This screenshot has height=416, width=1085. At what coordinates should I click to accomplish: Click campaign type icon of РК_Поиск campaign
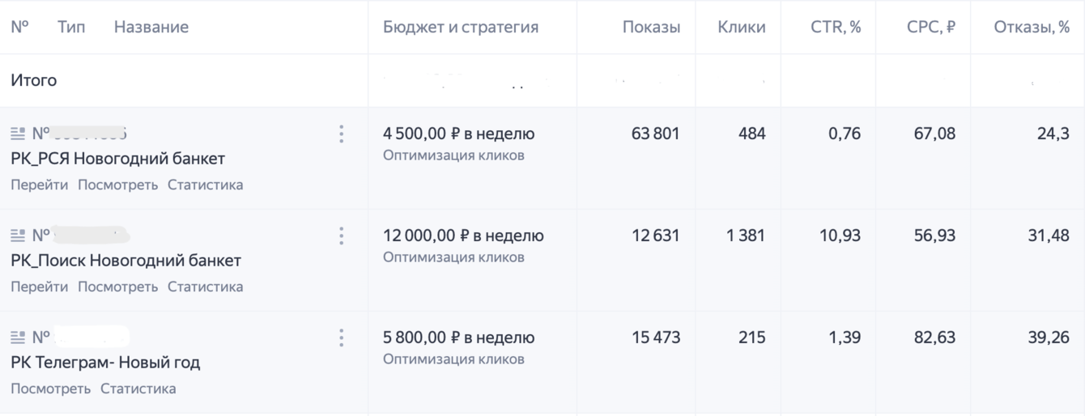tap(18, 236)
